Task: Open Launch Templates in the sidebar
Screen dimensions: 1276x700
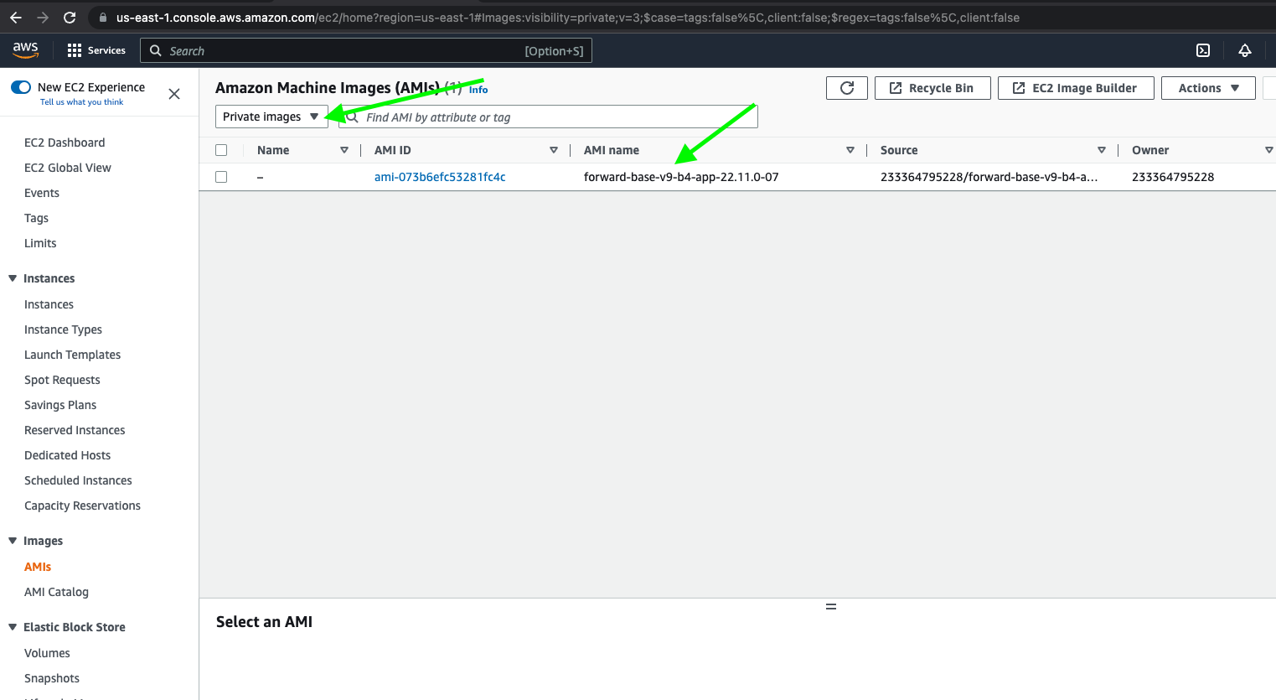Action: (72, 355)
